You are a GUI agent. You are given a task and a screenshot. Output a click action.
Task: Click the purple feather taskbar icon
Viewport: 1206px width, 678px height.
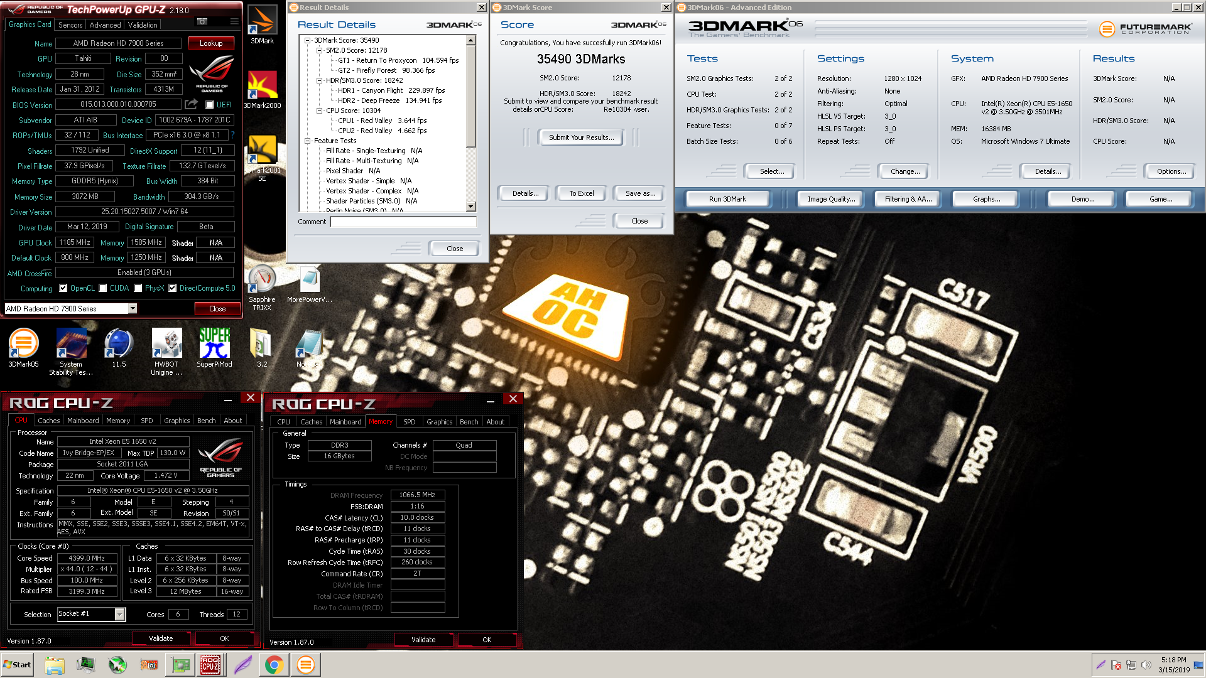pos(242,665)
